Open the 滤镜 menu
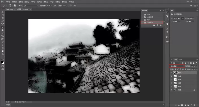Viewport: 199px width, 107px height. point(46,2)
